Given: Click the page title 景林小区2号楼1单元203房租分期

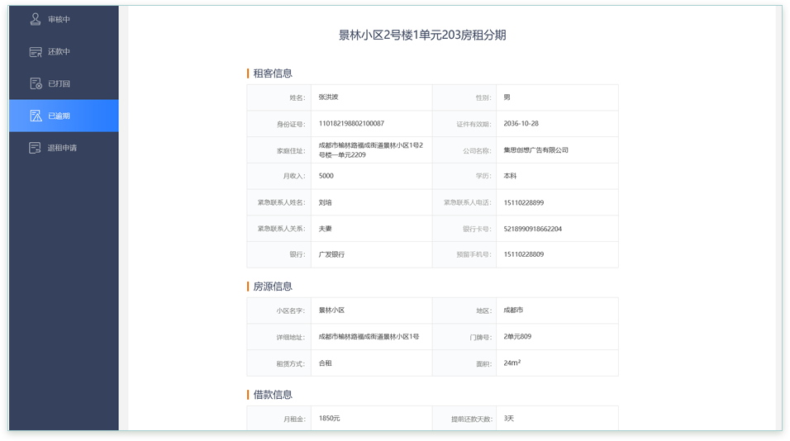Looking at the screenshot, I should pyautogui.click(x=422, y=35).
